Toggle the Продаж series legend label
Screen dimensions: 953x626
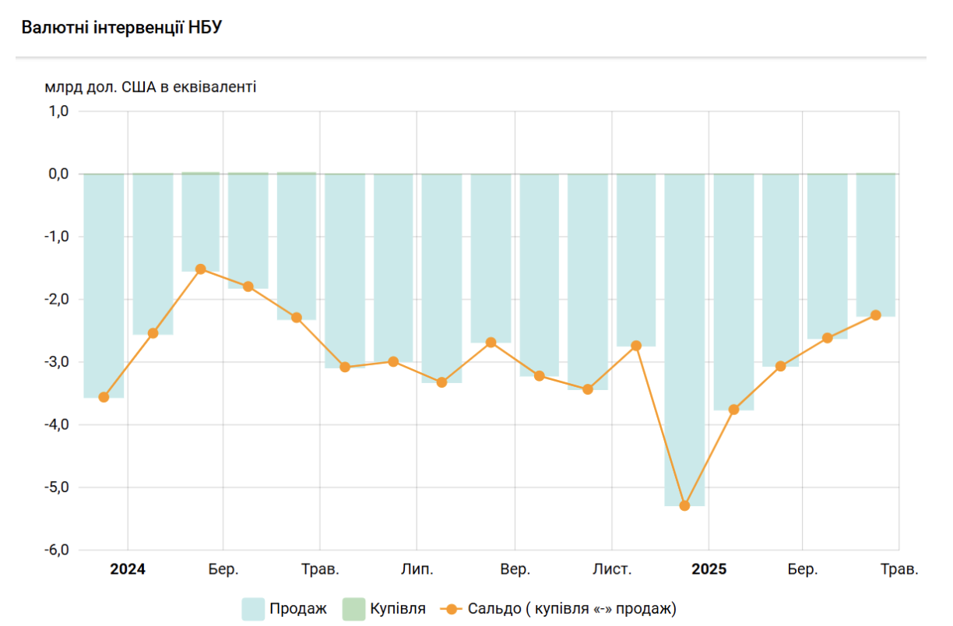click(297, 609)
